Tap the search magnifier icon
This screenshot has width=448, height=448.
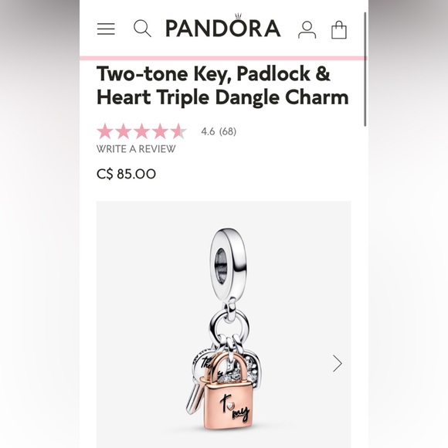click(142, 29)
